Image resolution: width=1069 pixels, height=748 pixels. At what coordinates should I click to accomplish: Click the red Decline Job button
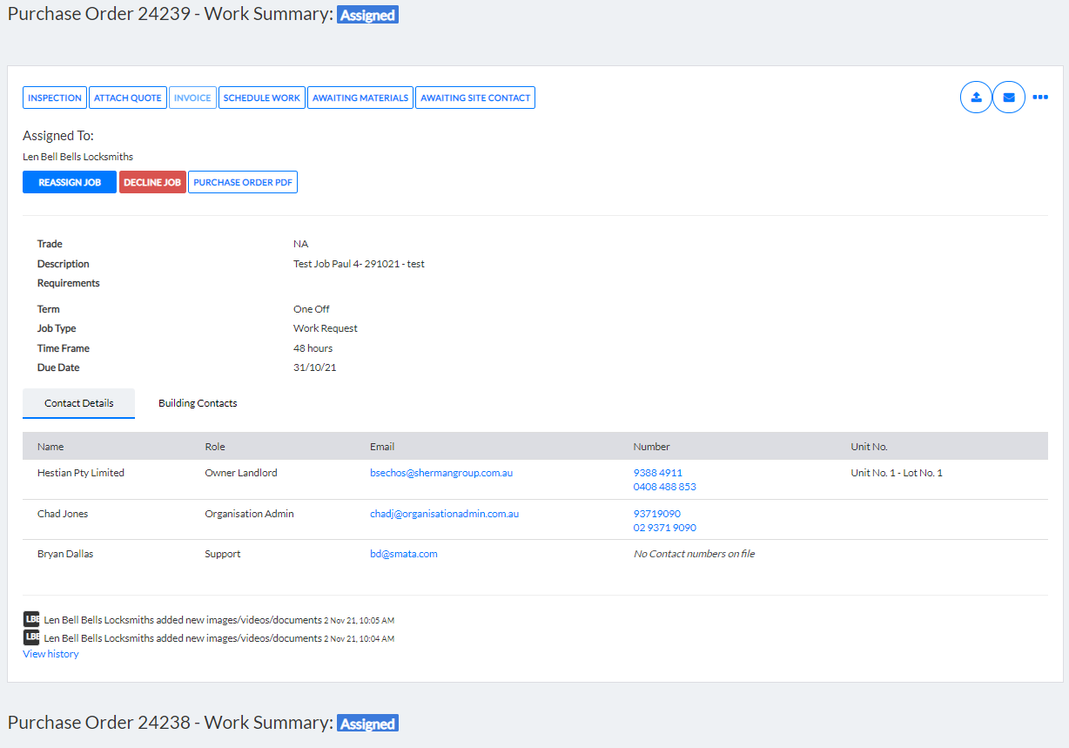click(152, 182)
